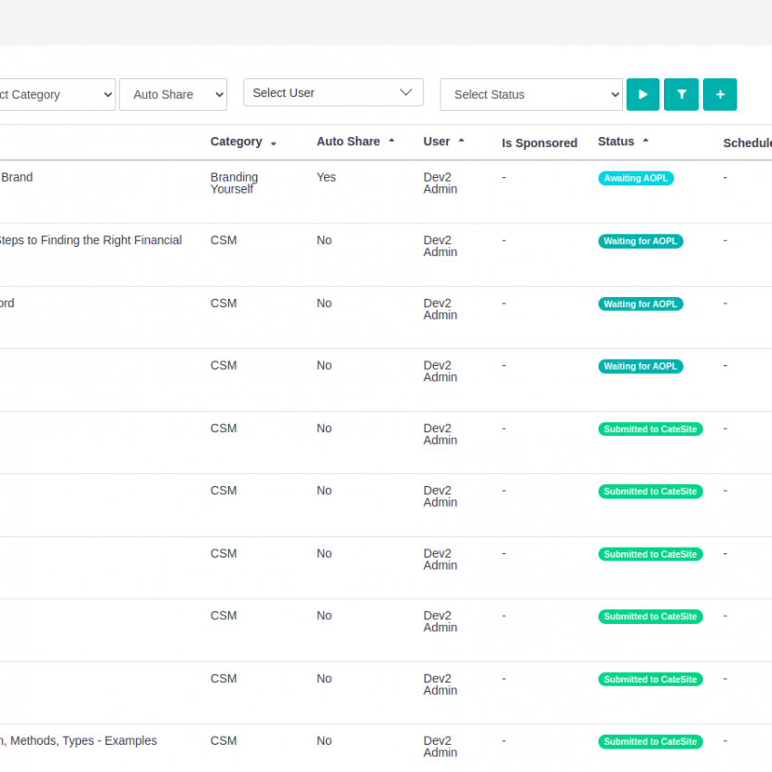The image size is (772, 772).
Task: Click the teal play button
Action: click(x=643, y=94)
